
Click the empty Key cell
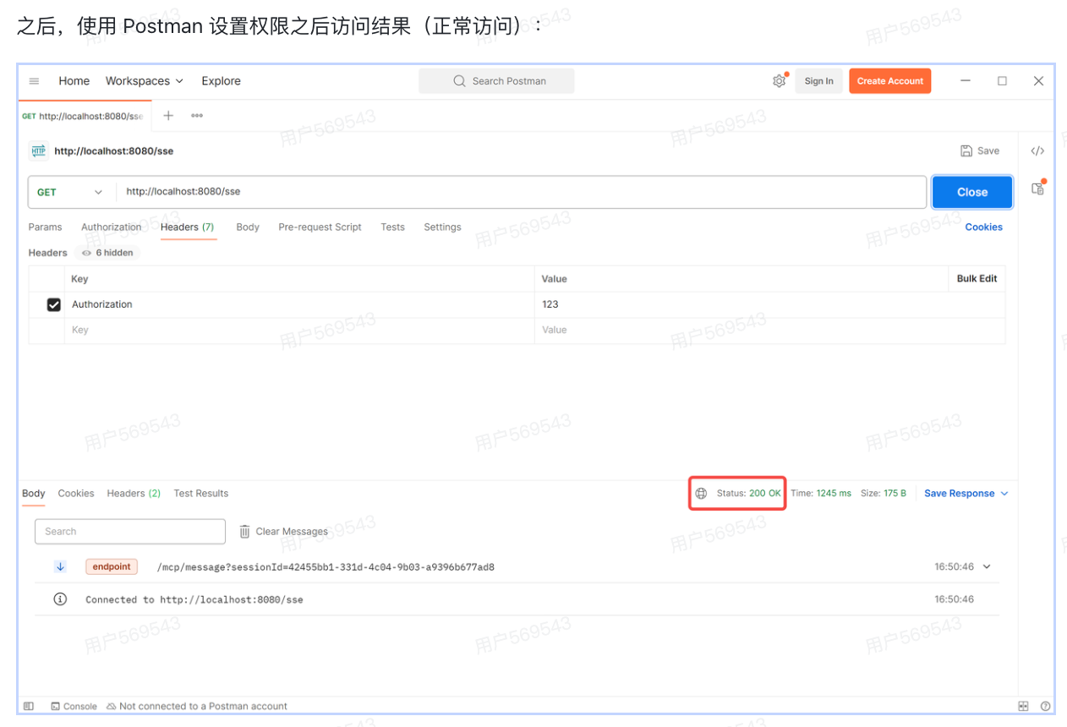[299, 331]
